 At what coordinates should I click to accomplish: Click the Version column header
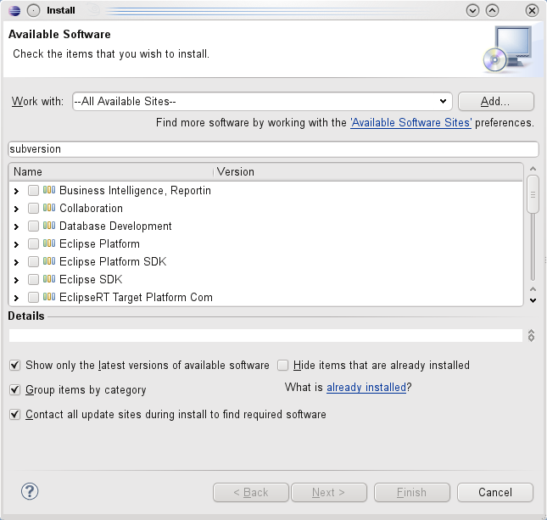click(x=368, y=171)
